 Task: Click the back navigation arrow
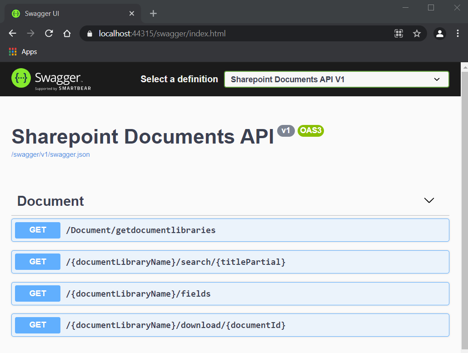click(12, 33)
